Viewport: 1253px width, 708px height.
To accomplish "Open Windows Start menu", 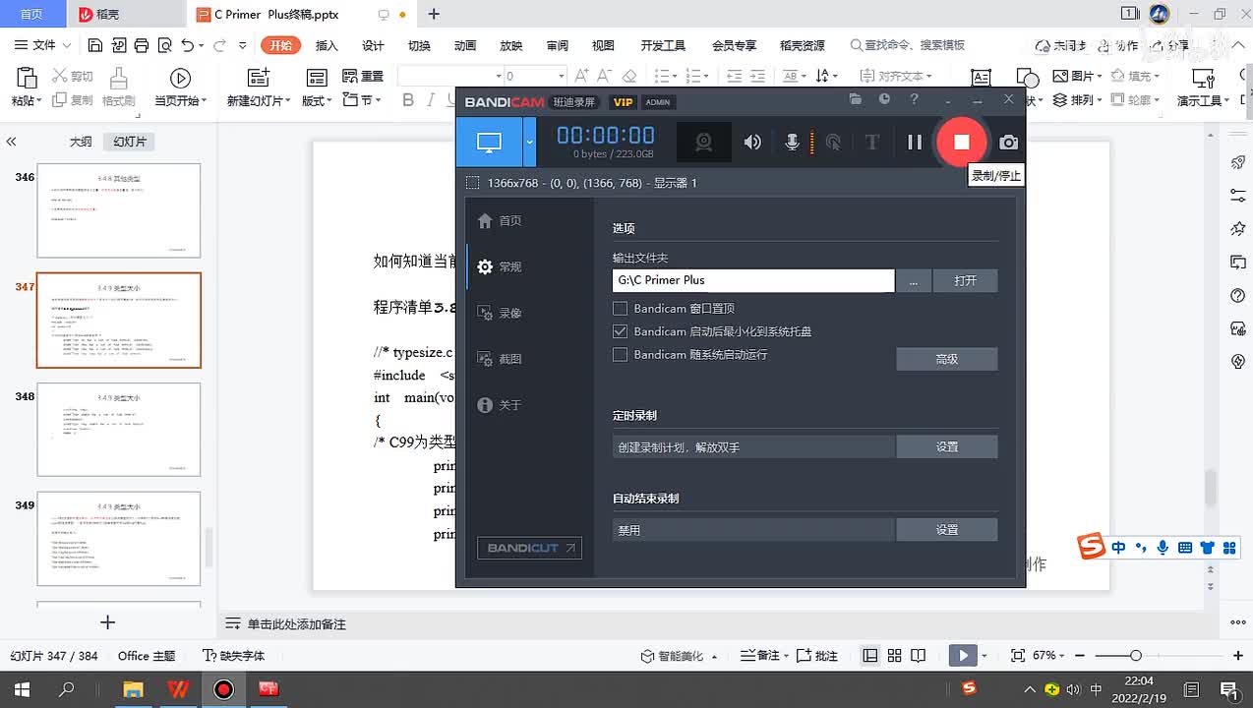I will pos(21,689).
